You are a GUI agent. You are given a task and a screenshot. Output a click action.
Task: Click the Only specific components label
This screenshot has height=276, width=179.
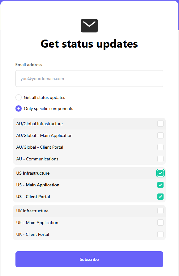(49, 108)
